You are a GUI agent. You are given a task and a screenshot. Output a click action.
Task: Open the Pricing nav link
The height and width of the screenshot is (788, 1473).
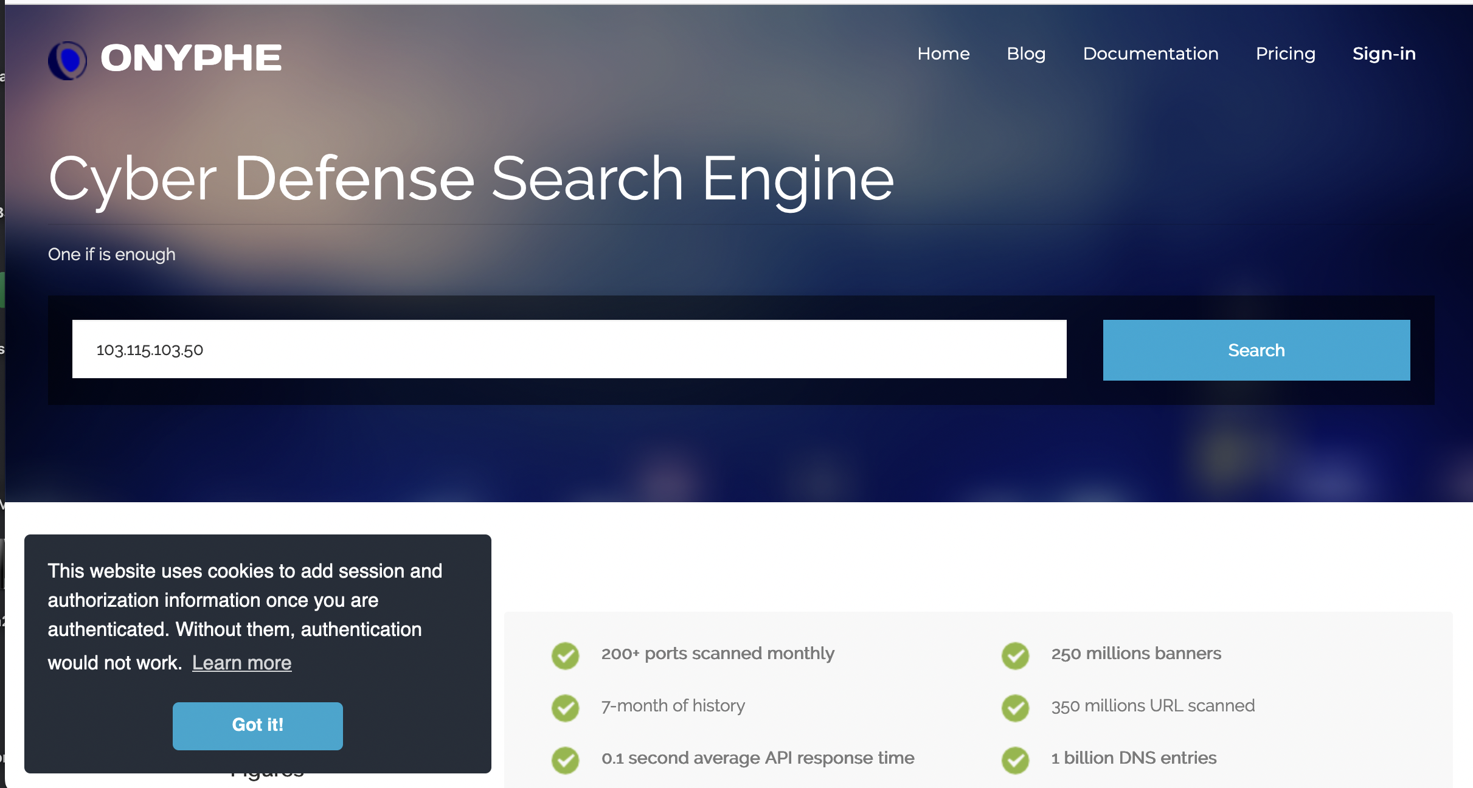[1286, 54]
